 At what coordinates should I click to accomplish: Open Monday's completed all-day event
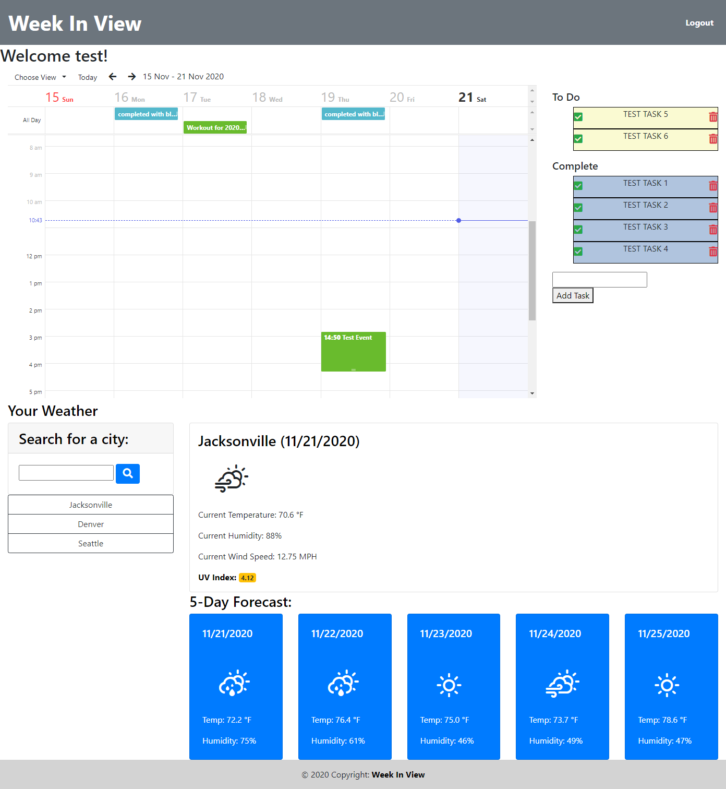tap(146, 114)
